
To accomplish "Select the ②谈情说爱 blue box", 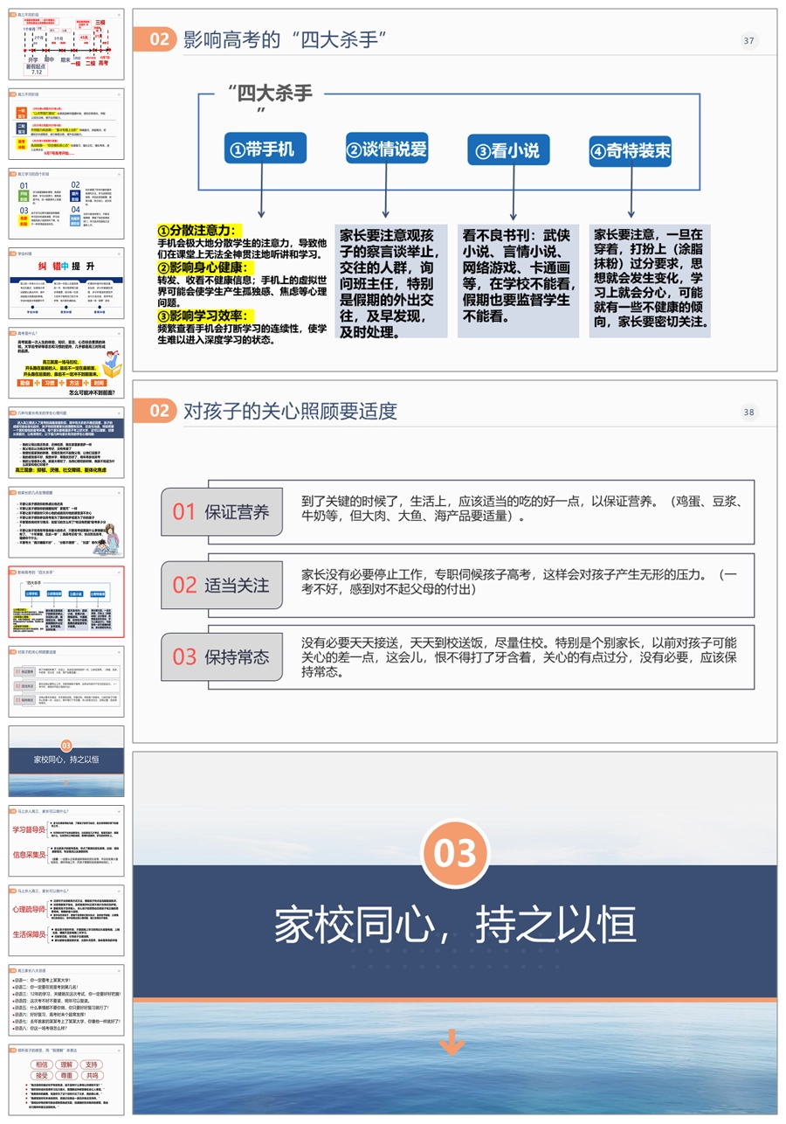I will click(x=387, y=149).
